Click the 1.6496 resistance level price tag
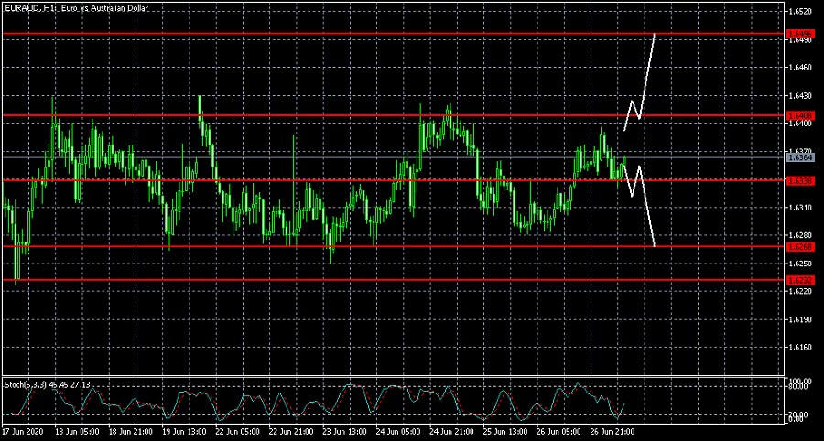 [798, 33]
